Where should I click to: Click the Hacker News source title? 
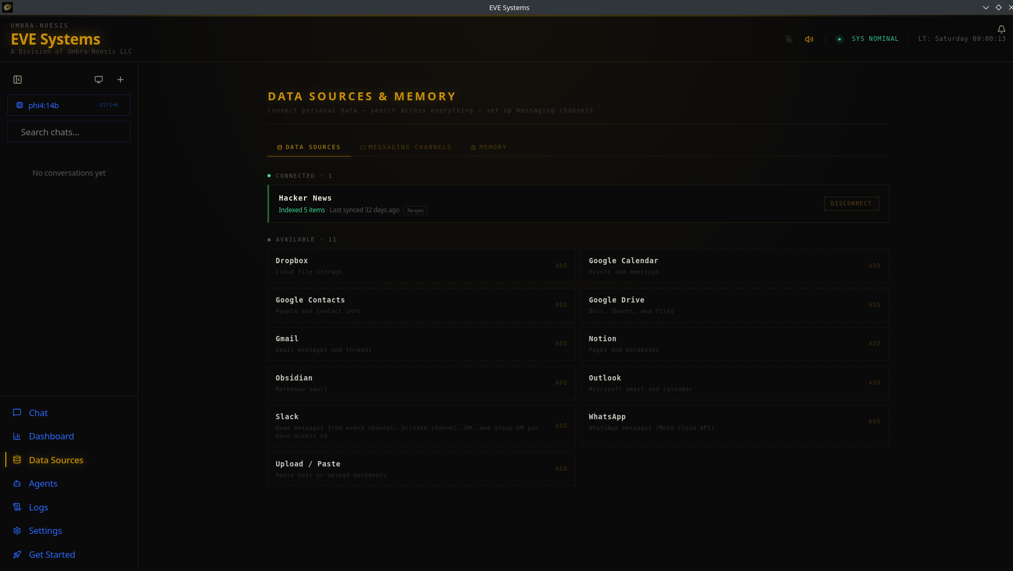(305, 198)
